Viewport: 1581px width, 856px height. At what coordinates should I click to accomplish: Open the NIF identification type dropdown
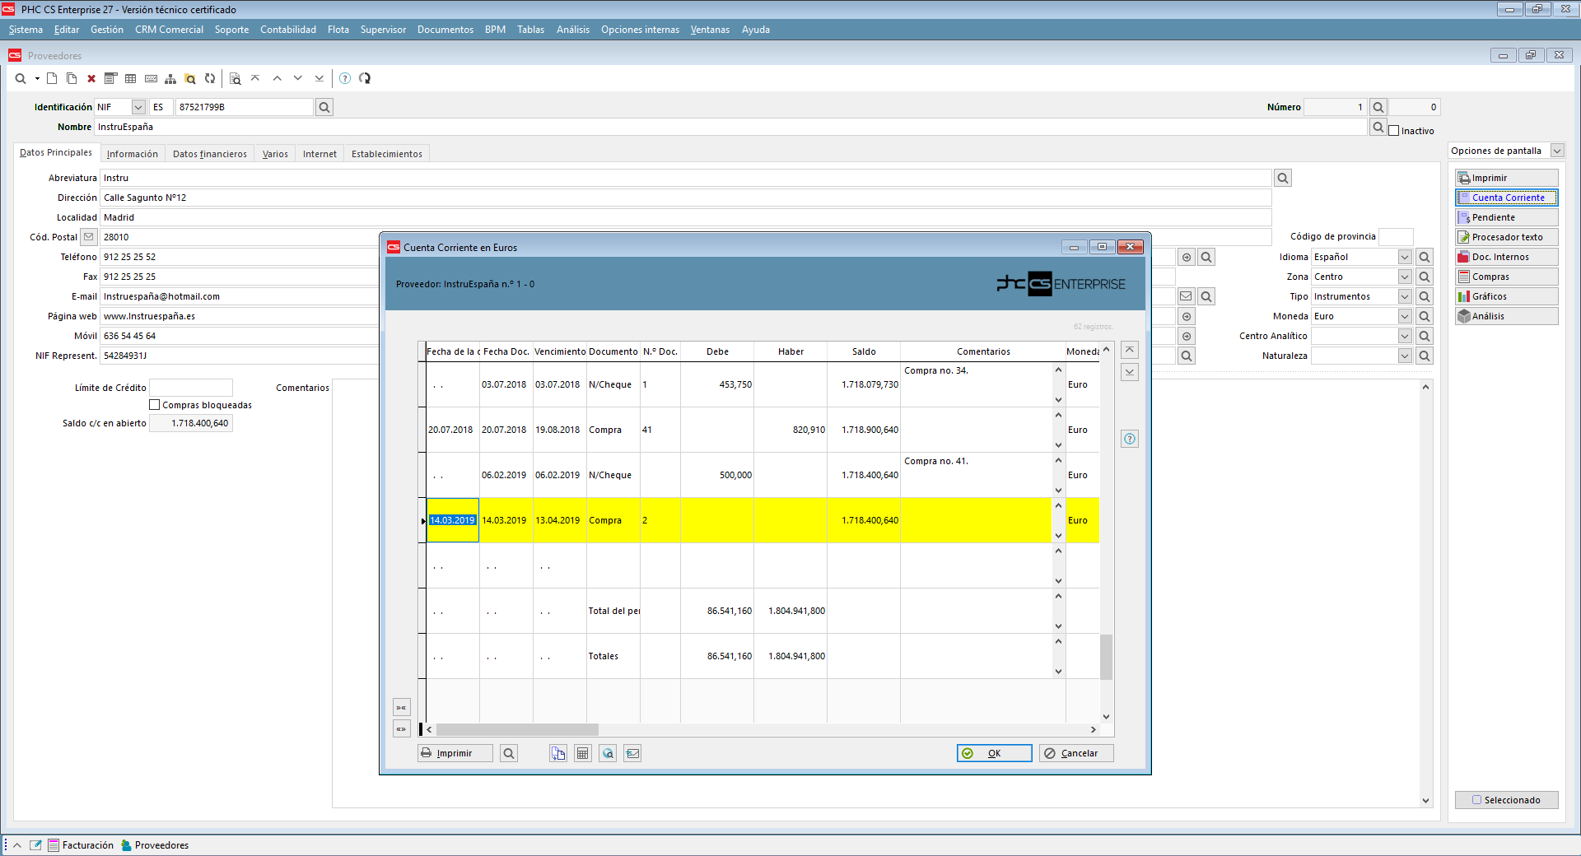[138, 107]
